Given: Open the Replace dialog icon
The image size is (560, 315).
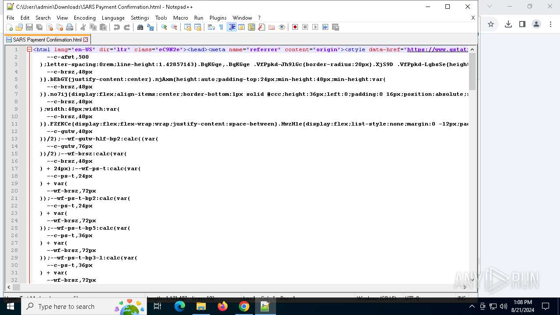Looking at the screenshot, I should coord(150,27).
